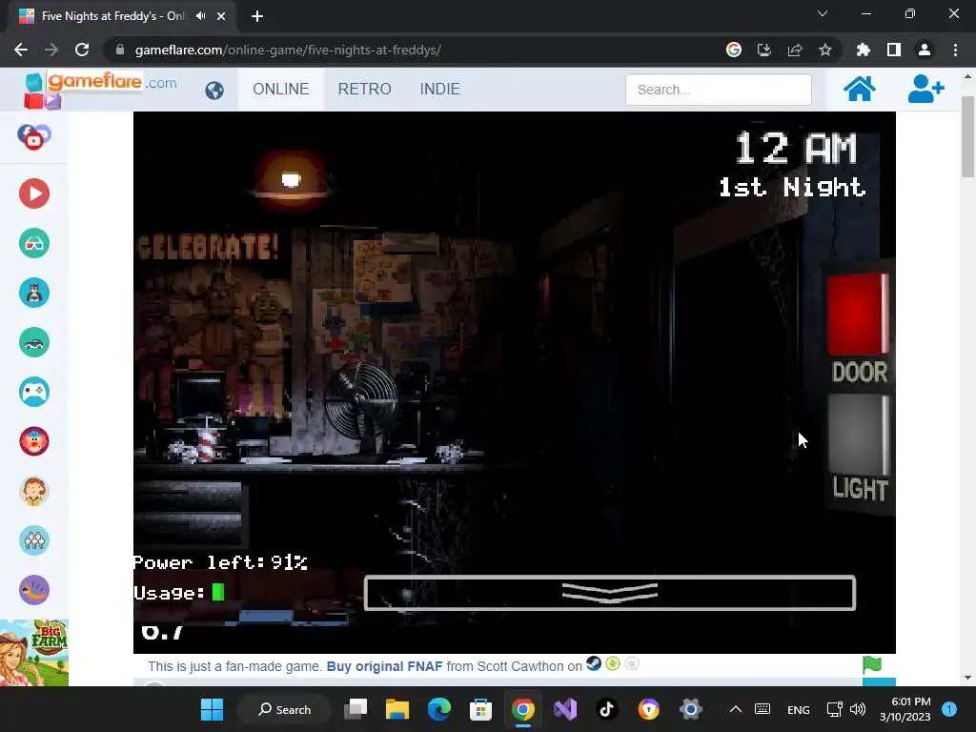This screenshot has width=976, height=732.
Task: Toggle the browser side panel
Action: pyautogui.click(x=894, y=50)
